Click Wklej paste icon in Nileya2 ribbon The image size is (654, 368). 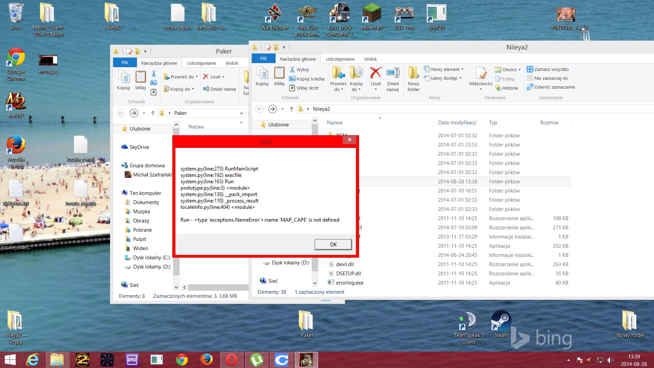point(279,76)
